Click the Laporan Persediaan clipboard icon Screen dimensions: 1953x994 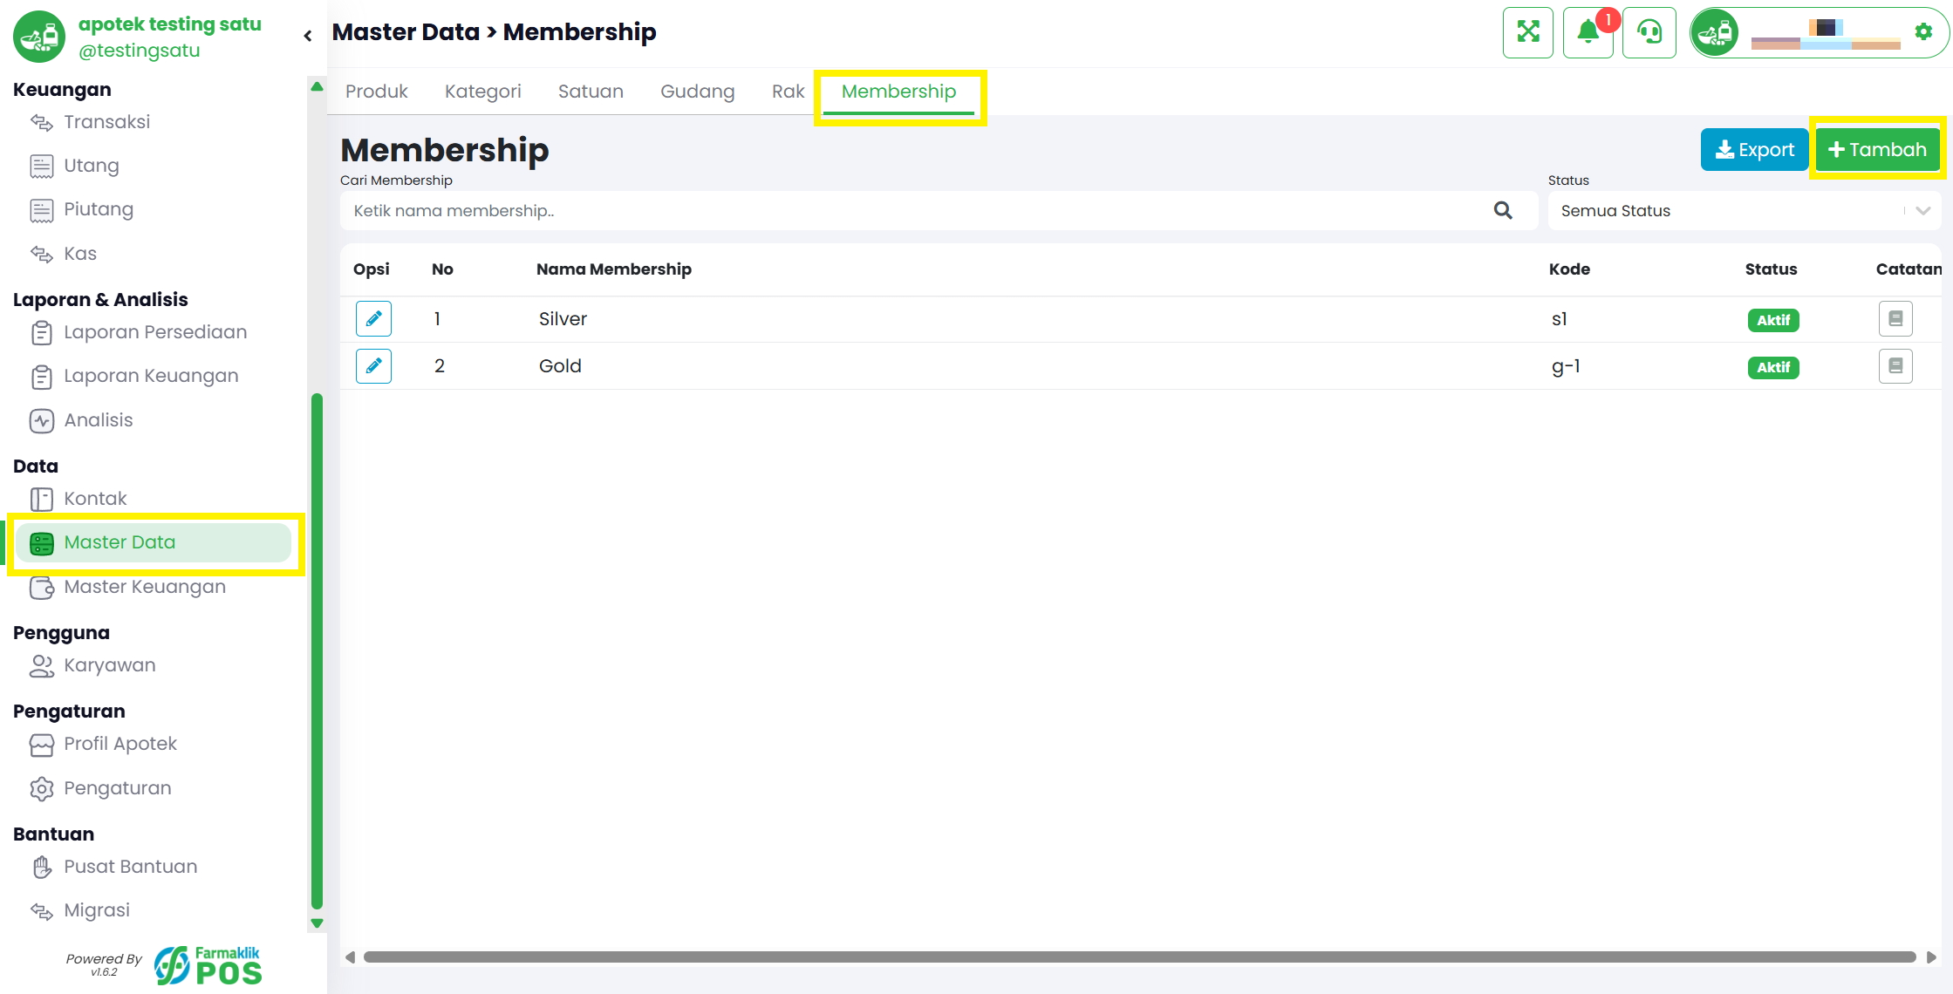point(41,333)
